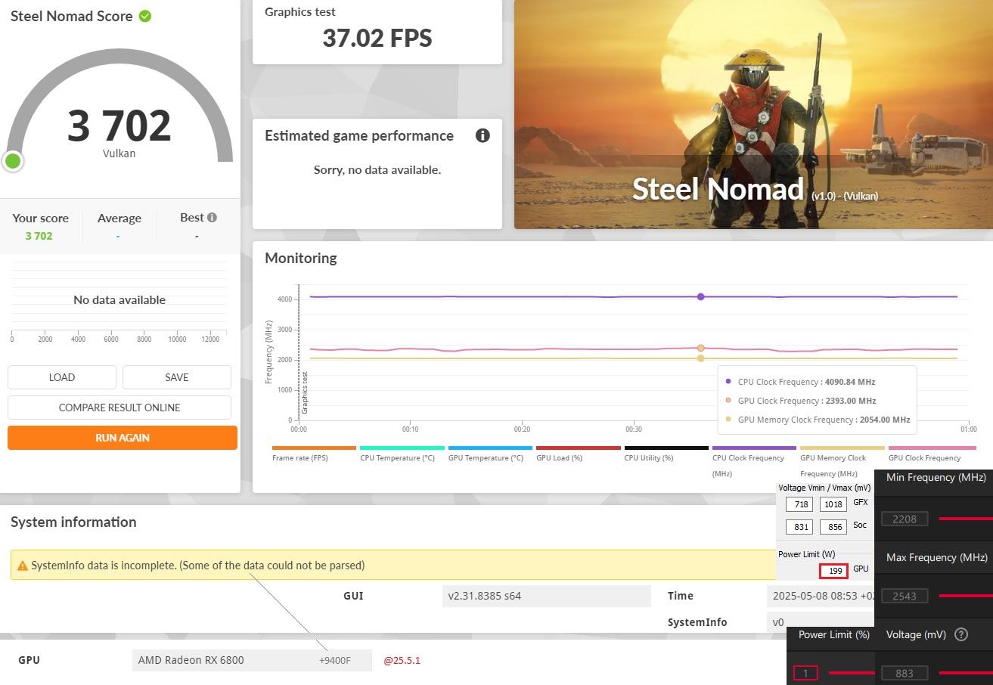This screenshot has width=993, height=685.
Task: Click the warning icon in SystemInfo banner
Action: coord(23,566)
